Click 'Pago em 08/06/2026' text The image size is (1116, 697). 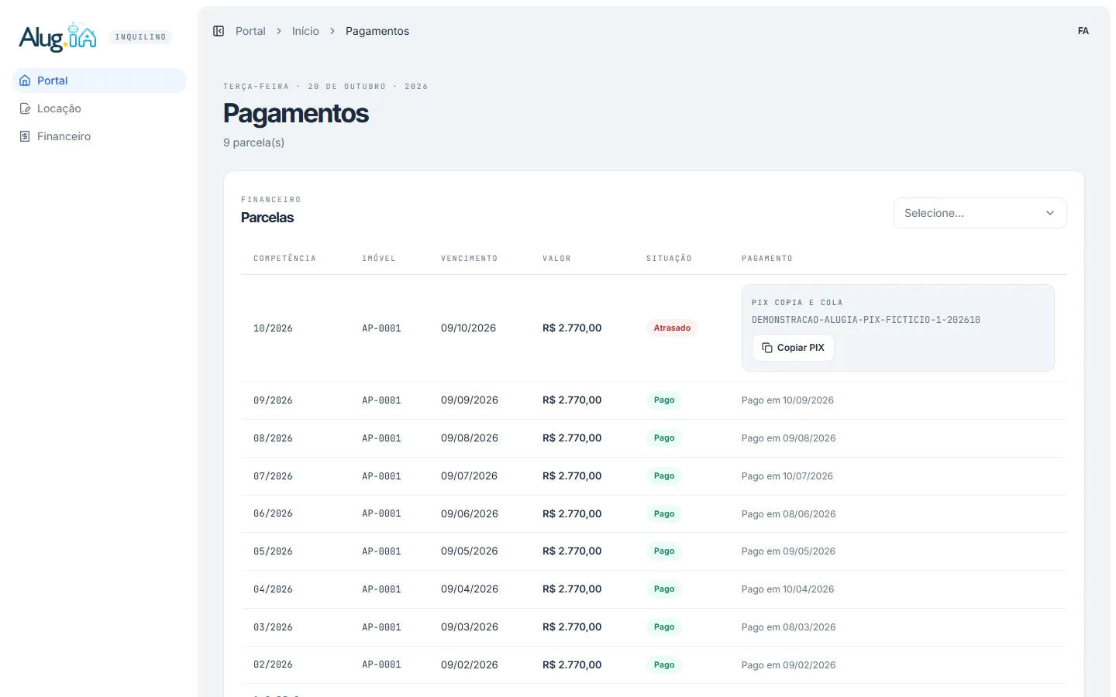coord(788,514)
